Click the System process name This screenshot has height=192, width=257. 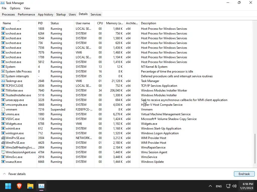click(x=11, y=66)
